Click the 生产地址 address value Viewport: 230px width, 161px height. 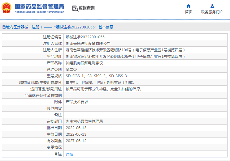coord(125,57)
